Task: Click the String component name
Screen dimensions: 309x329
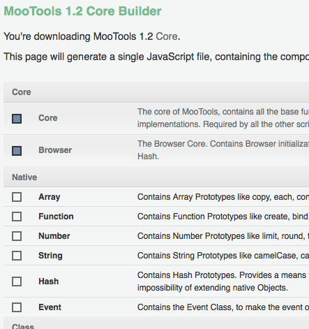Action: 50,256
